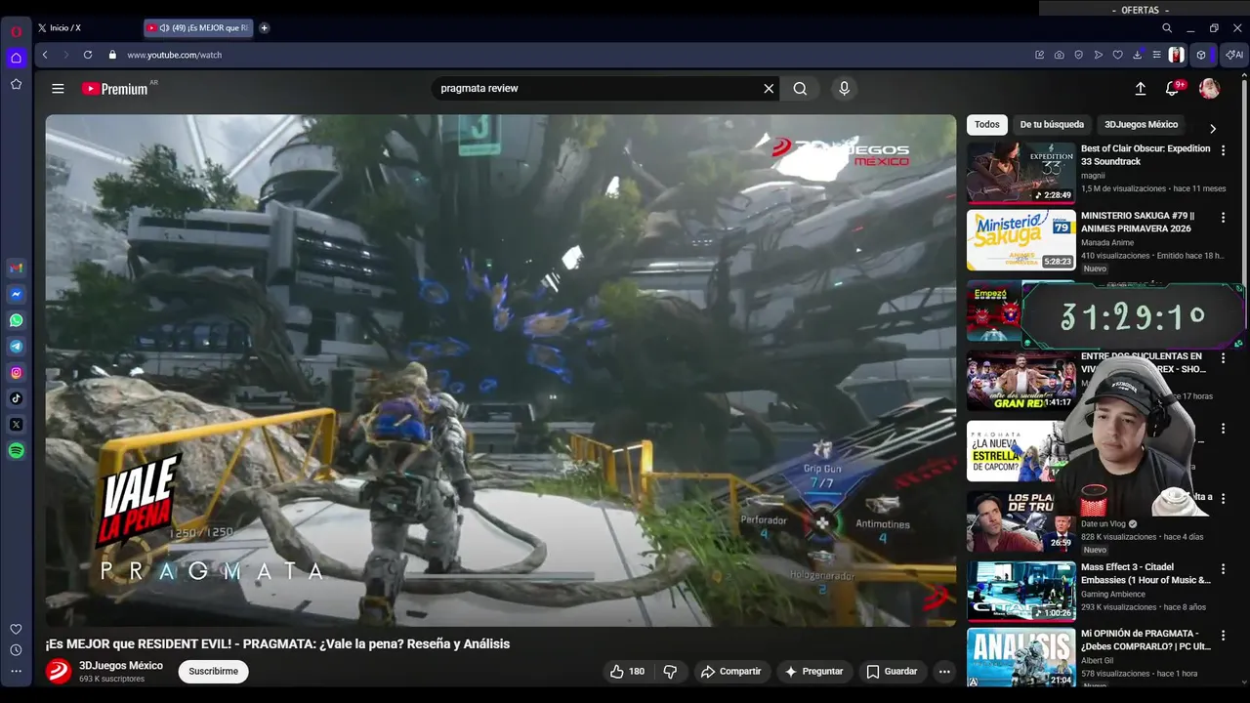Image resolution: width=1250 pixels, height=703 pixels.
Task: Open the Opera sidebar home icon
Action: click(16, 58)
